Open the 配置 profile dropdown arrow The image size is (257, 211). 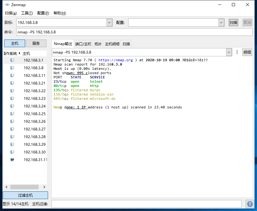click(x=221, y=22)
